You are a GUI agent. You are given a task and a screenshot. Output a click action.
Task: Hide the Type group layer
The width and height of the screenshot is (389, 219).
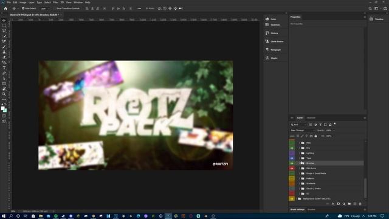[x=292, y=158]
